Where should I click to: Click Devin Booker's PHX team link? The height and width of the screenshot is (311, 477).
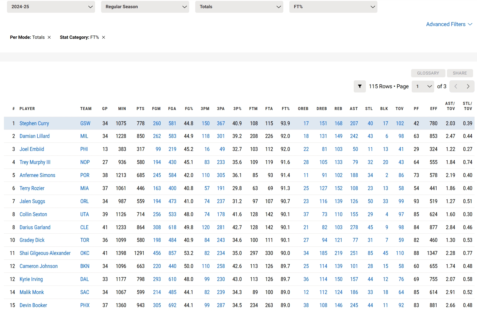pos(85,305)
